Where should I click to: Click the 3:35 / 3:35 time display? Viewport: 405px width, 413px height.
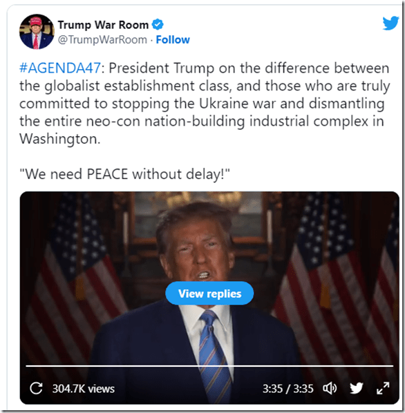point(288,389)
